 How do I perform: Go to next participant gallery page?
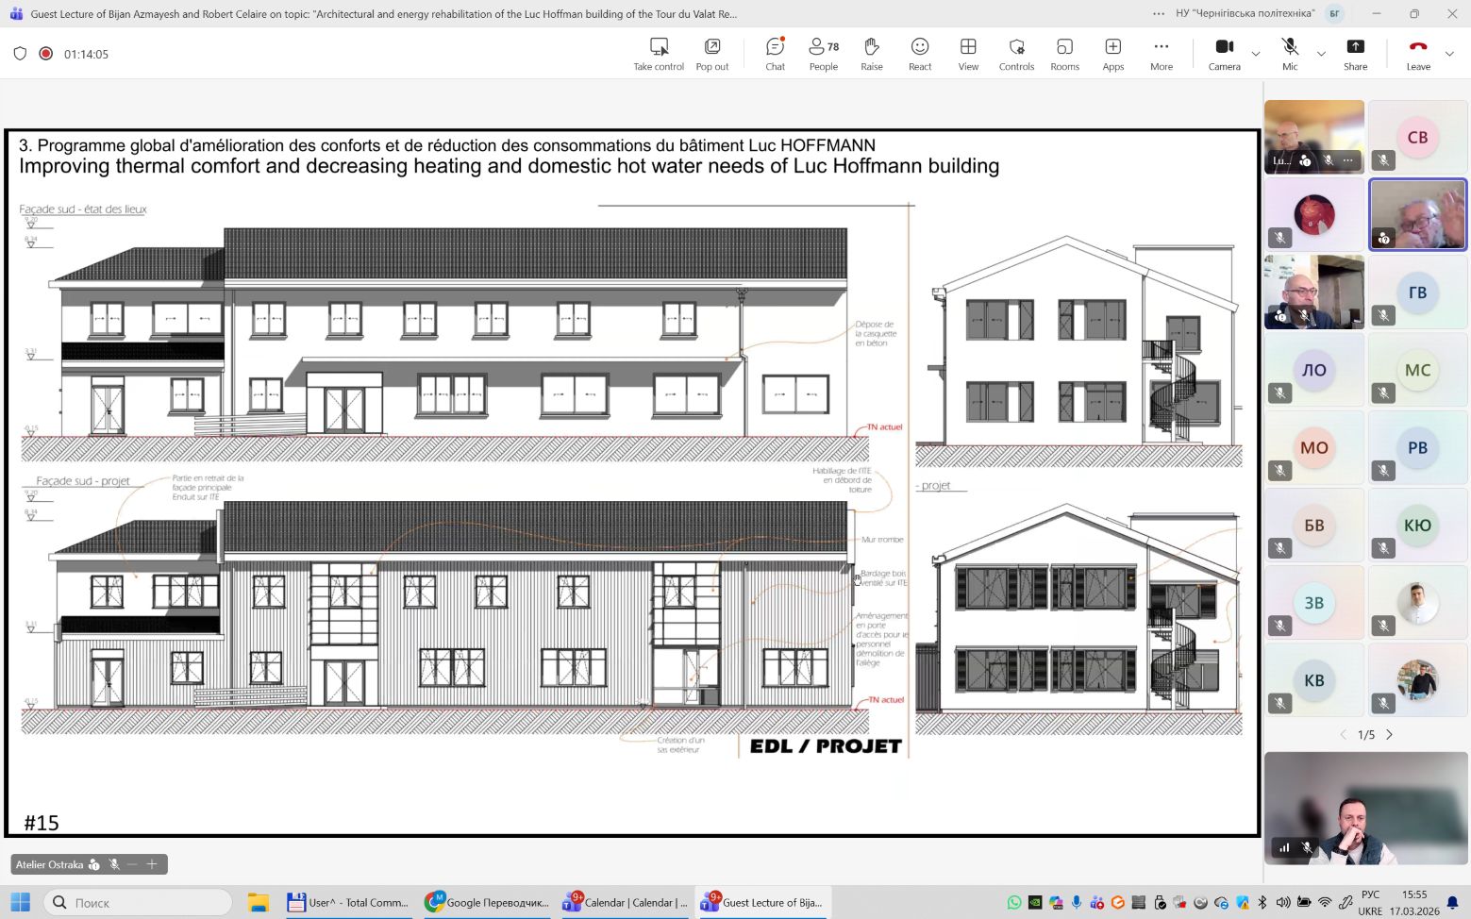1389,734
